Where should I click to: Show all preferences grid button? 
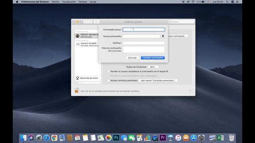tap(96, 22)
